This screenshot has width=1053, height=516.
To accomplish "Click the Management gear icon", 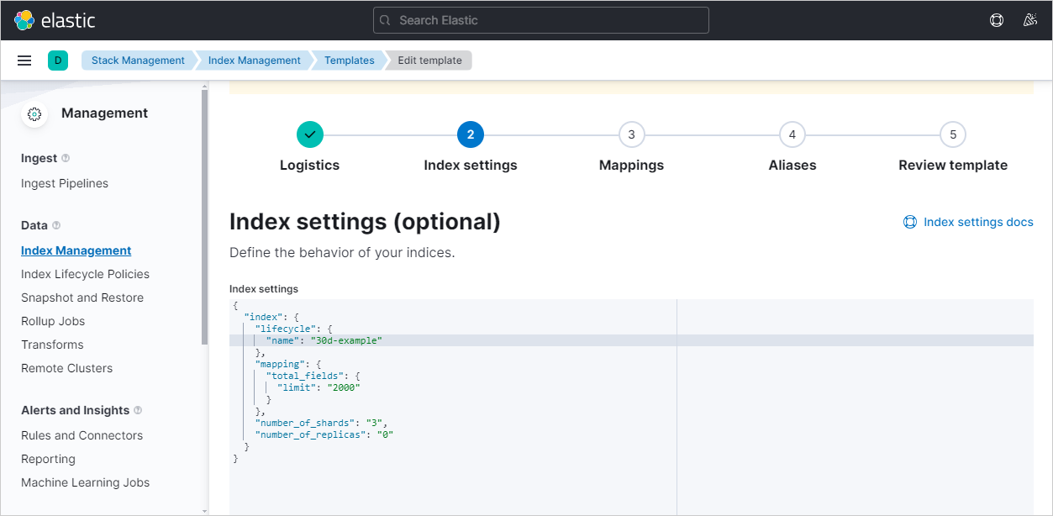I will [x=34, y=114].
